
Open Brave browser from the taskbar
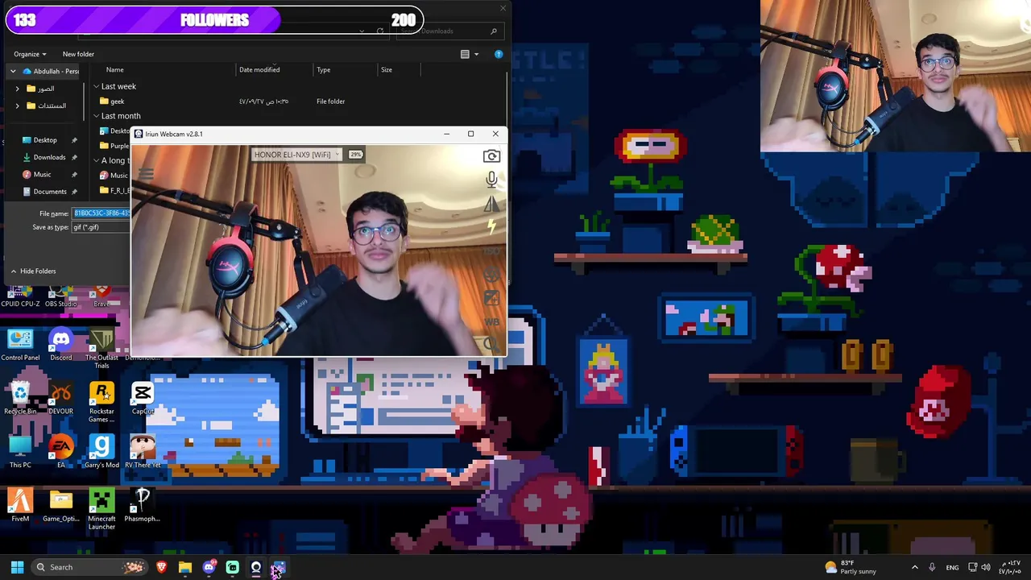(162, 567)
